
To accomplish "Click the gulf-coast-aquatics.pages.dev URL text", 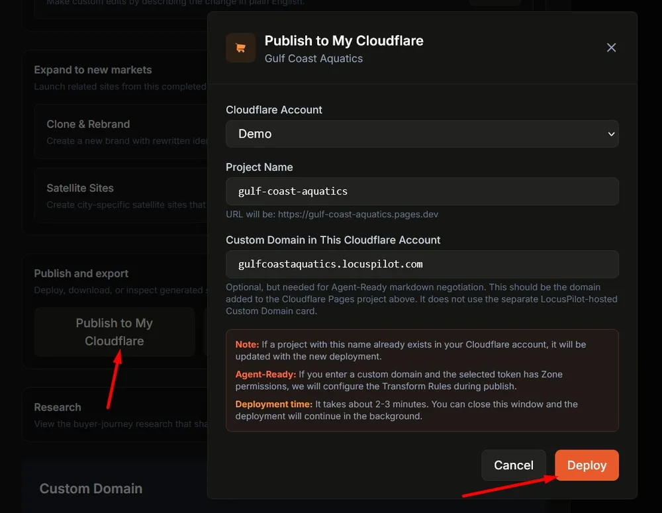I will (x=358, y=214).
